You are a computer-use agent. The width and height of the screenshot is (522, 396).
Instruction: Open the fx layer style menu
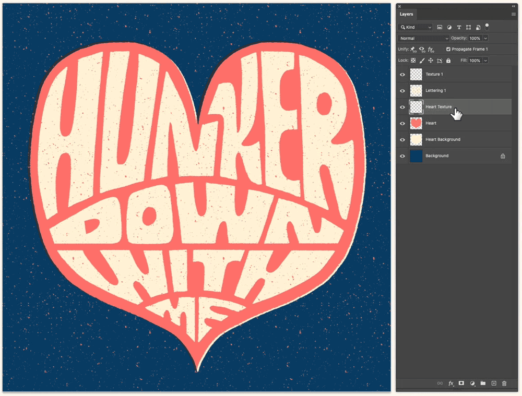pos(451,383)
